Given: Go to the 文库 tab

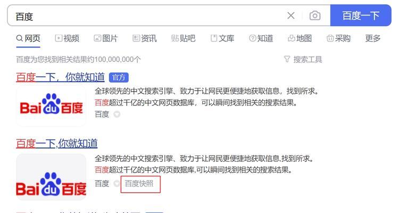Looking at the screenshot, I should (x=222, y=38).
